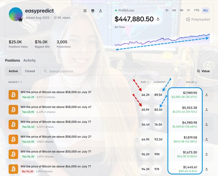This screenshot has width=218, height=176.
Task: Click the $2,083.28 (35.27%) gain
Action: tap(184, 97)
